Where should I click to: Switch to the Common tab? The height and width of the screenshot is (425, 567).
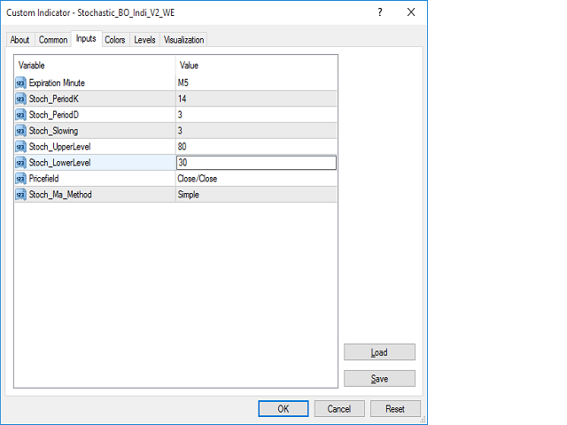(x=53, y=40)
